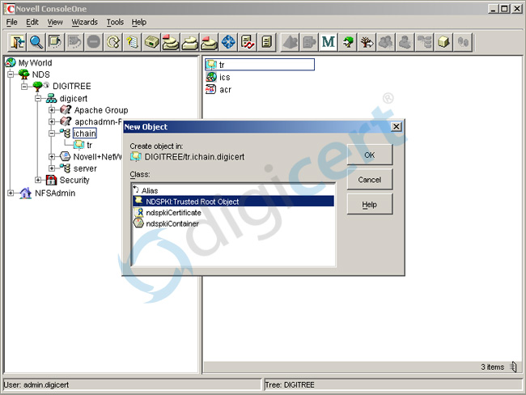Viewport: 526px width, 395px height.
Task: Expand the NFSAdmin tree node
Action: [x=11, y=193]
